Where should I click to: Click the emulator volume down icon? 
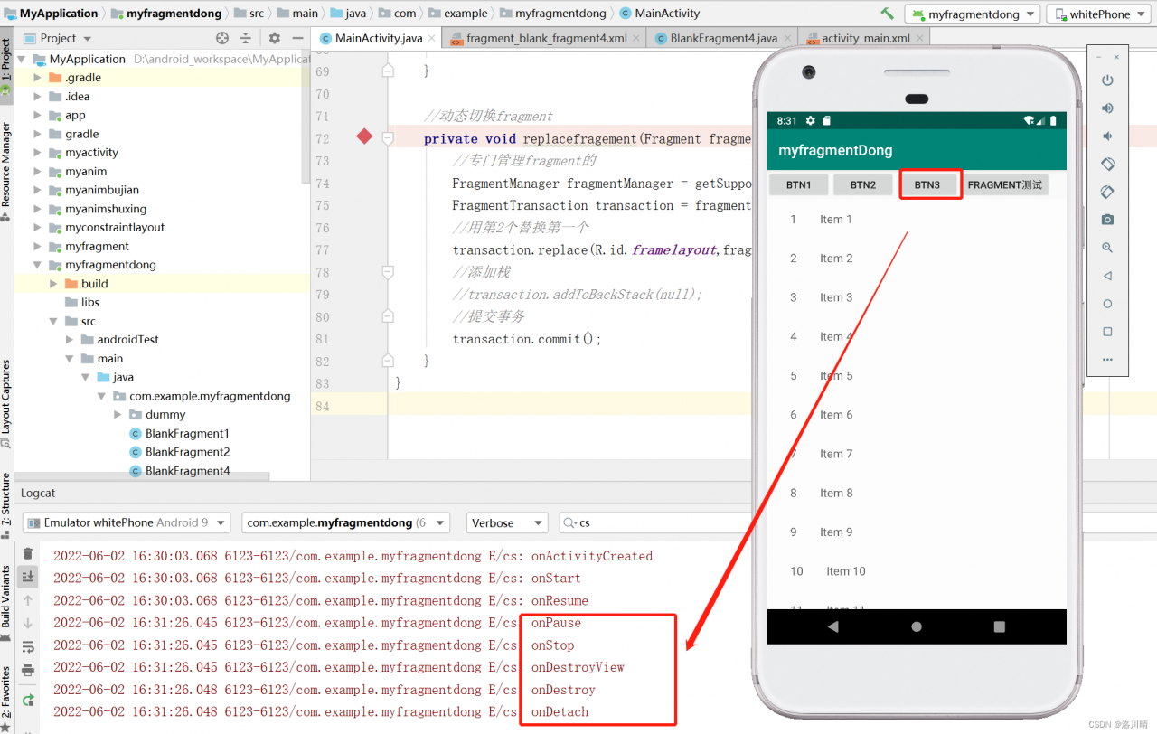pyautogui.click(x=1107, y=136)
